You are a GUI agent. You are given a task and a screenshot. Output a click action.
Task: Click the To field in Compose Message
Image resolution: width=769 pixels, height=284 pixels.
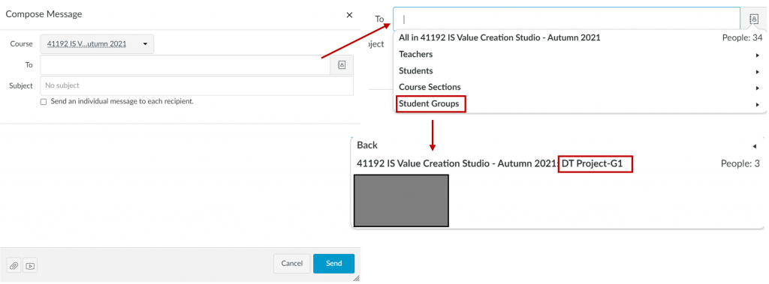pyautogui.click(x=185, y=64)
